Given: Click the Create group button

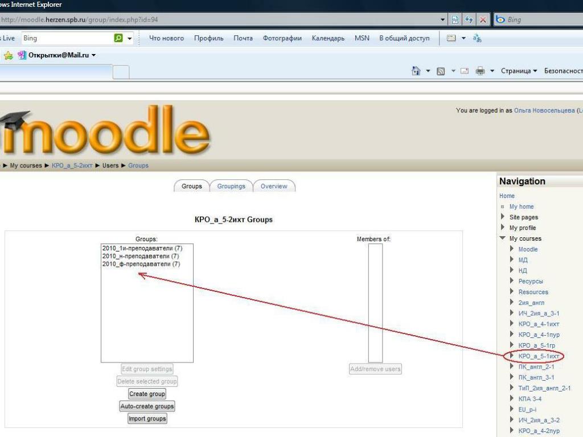Looking at the screenshot, I should (x=147, y=394).
